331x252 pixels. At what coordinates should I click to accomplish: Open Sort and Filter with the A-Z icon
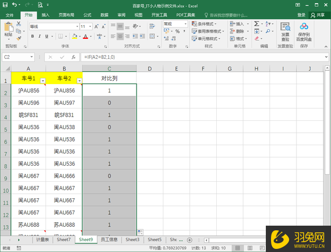(x=268, y=24)
